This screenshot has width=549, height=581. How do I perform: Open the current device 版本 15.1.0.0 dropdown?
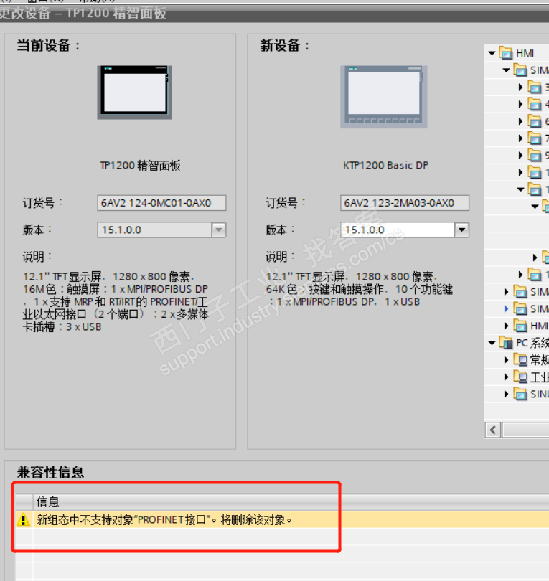click(x=219, y=230)
